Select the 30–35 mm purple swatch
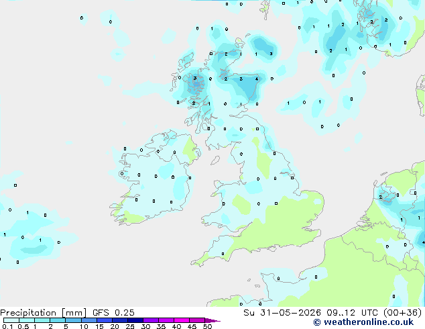Image resolution: width=425 pixels, height=329 pixels. (x=150, y=320)
